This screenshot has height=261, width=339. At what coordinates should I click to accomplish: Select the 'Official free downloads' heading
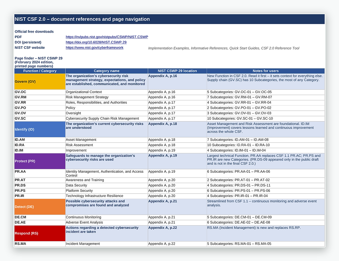pyautogui.click(x=34, y=31)
